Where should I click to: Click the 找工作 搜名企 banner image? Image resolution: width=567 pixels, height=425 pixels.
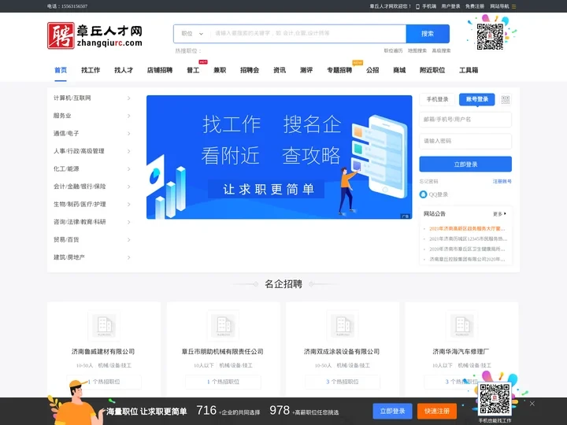tap(279, 157)
